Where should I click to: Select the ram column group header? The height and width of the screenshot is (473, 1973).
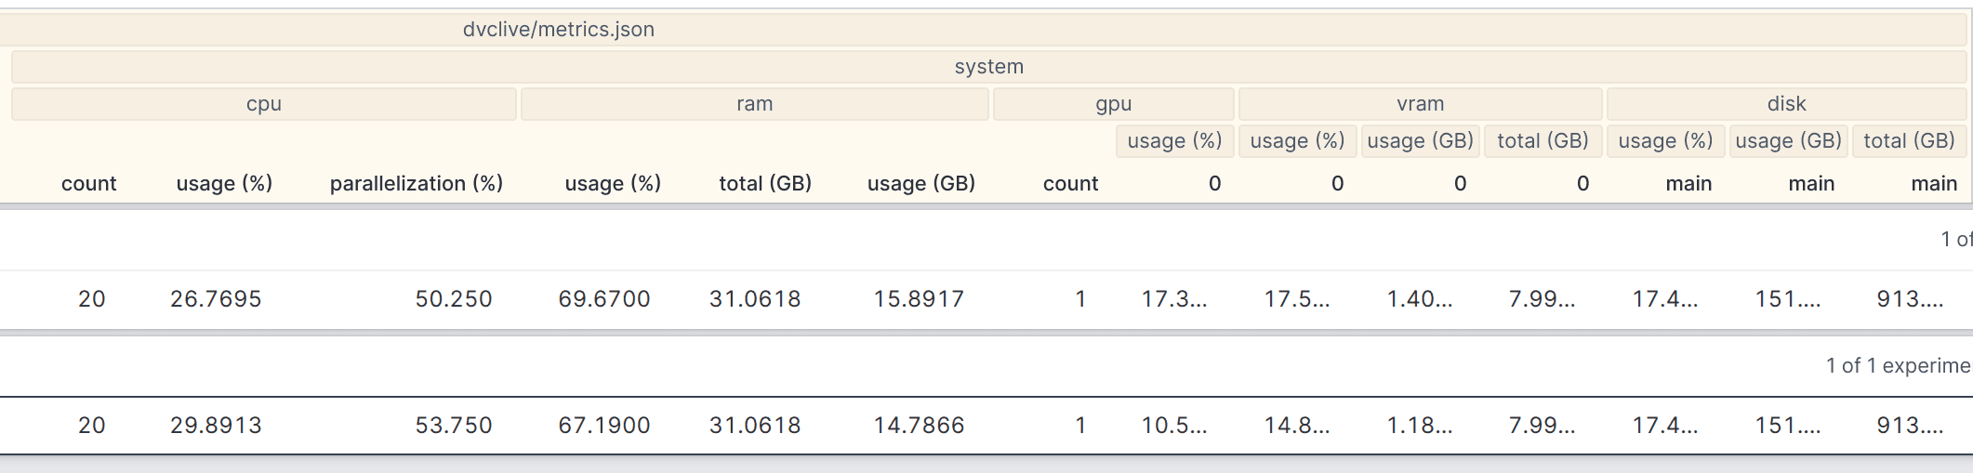pyautogui.click(x=754, y=104)
